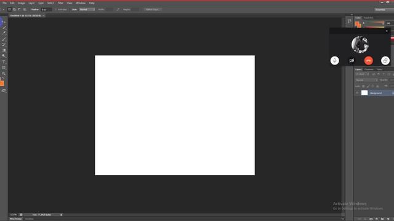End the call with red button
Viewport: 394px width, 221px height.
(368, 60)
